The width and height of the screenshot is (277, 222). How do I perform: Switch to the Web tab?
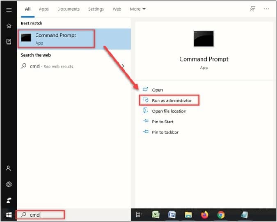[x=117, y=9]
